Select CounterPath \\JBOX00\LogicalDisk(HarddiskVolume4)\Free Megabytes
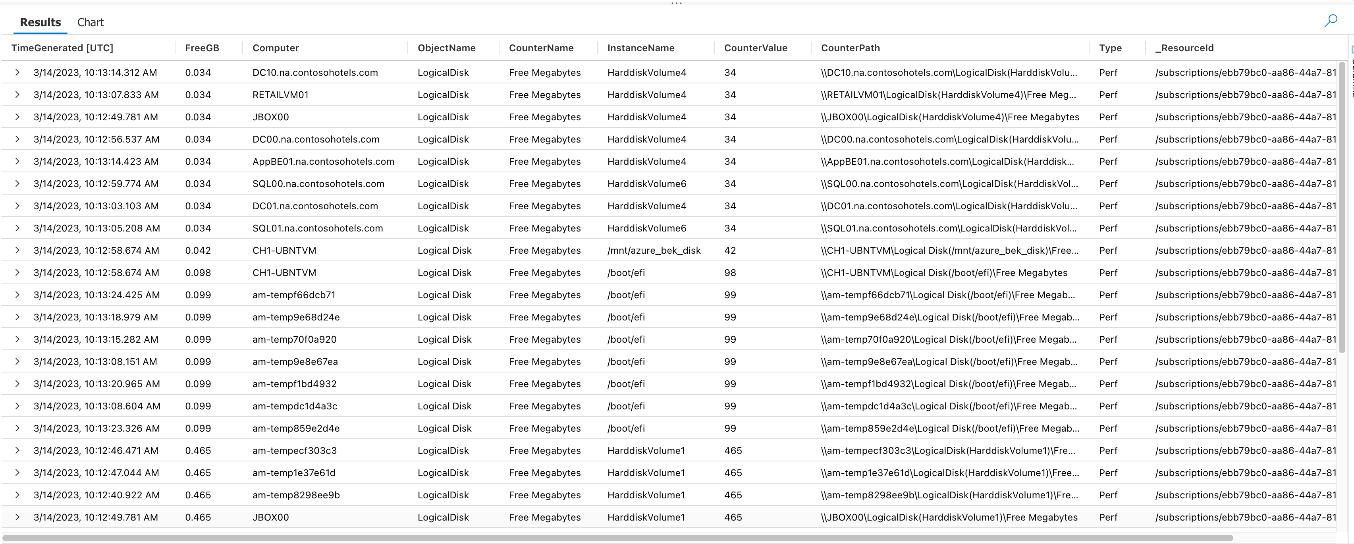 [950, 117]
